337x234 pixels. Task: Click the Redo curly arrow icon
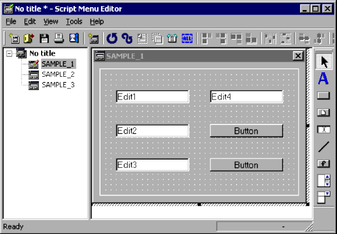point(127,38)
